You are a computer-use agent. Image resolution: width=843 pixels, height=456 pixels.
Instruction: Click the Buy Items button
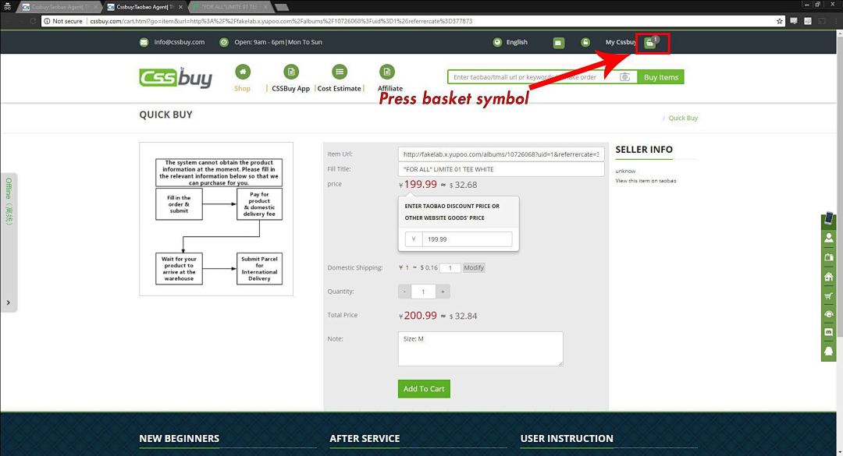click(661, 77)
